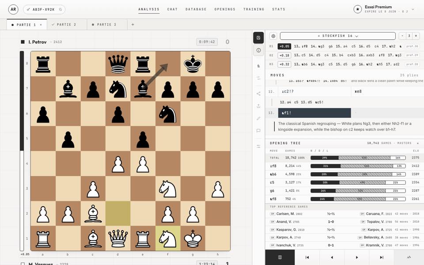Click the save game sidebar icon
This screenshot has width=424, height=265.
(x=258, y=38)
